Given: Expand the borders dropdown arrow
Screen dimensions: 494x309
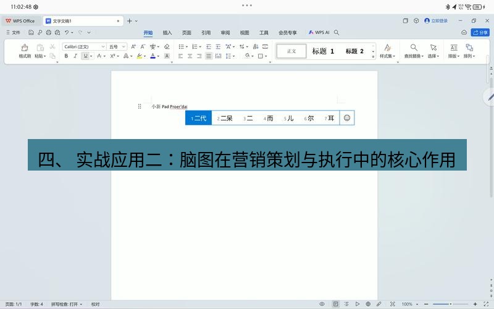Looking at the screenshot, I should tap(266, 56).
